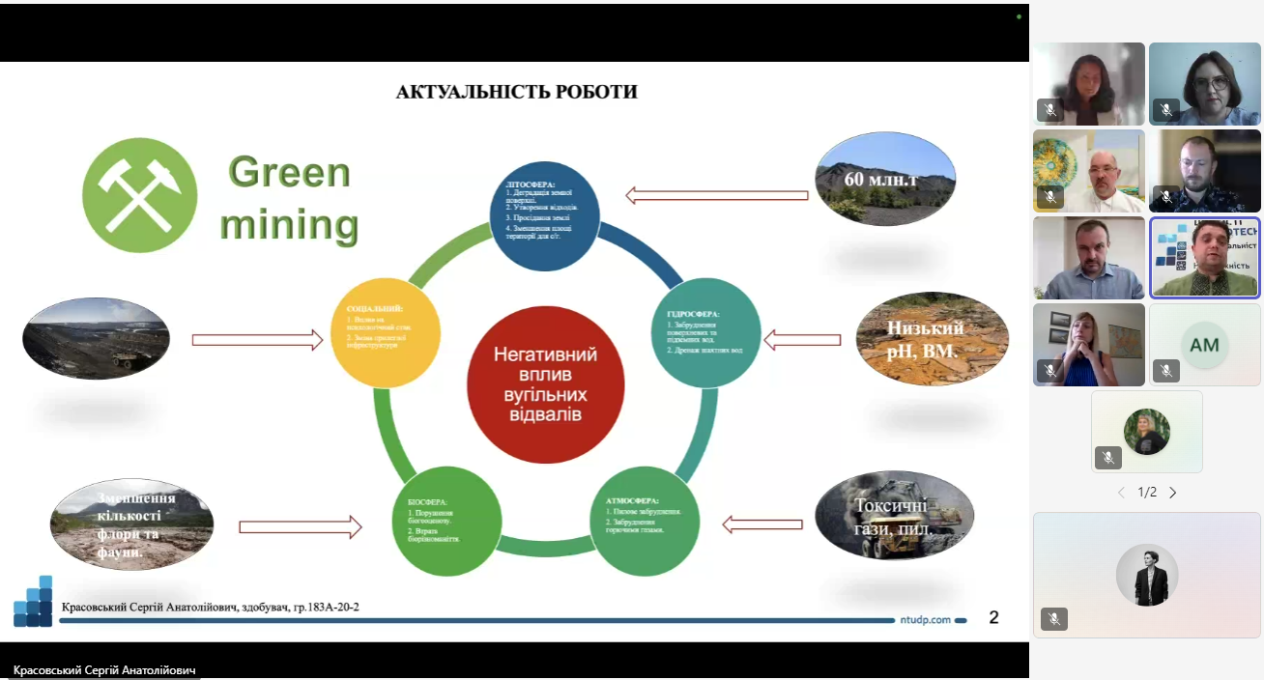Click the muted mic icon on the AM tile
1264x680 pixels.
pyautogui.click(x=1166, y=370)
